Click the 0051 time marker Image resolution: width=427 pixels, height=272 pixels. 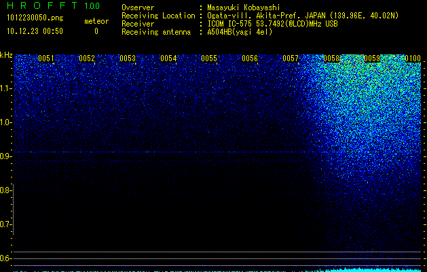tap(46, 58)
